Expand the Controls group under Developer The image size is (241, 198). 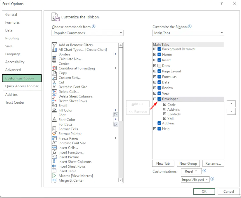(165, 114)
